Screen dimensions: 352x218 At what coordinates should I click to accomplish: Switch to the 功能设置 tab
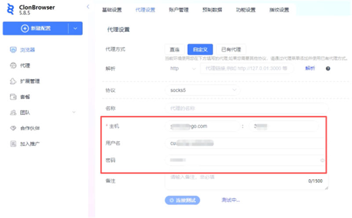(x=246, y=10)
